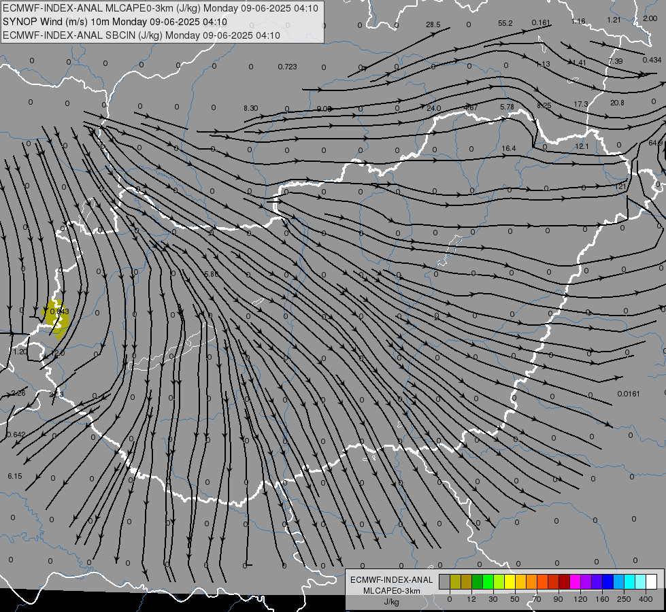666x612 pixels.
Task: Click the legend scale value '250'
Action: point(624,599)
